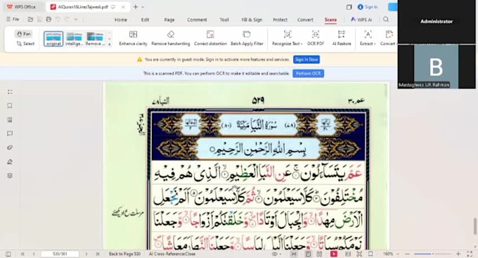
Task: Toggle navigation pane at bottom-left status bar
Action: click(x=8, y=254)
